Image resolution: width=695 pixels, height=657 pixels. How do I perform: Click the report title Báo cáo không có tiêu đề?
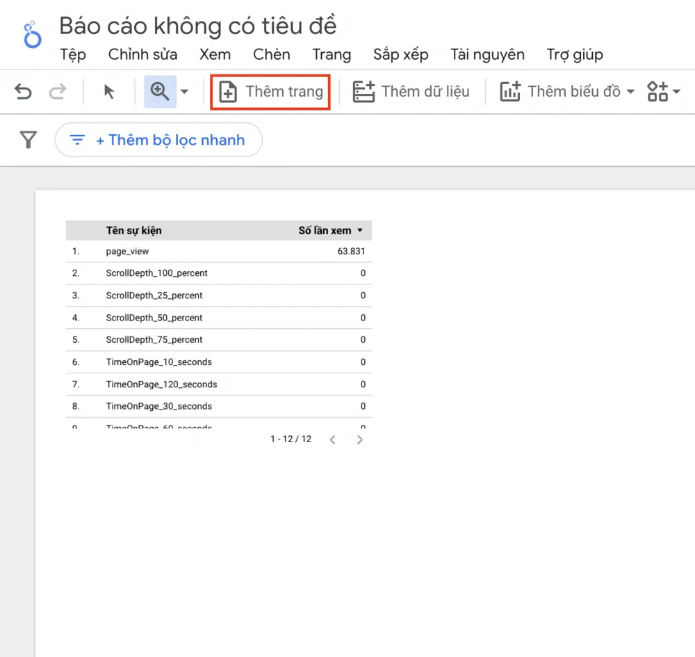[198, 26]
